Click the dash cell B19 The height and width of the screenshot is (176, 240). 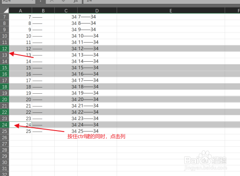[43, 93]
